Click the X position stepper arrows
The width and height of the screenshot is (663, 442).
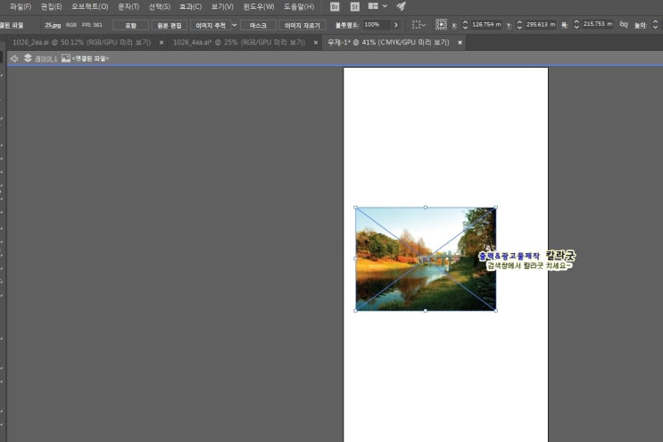click(x=465, y=25)
